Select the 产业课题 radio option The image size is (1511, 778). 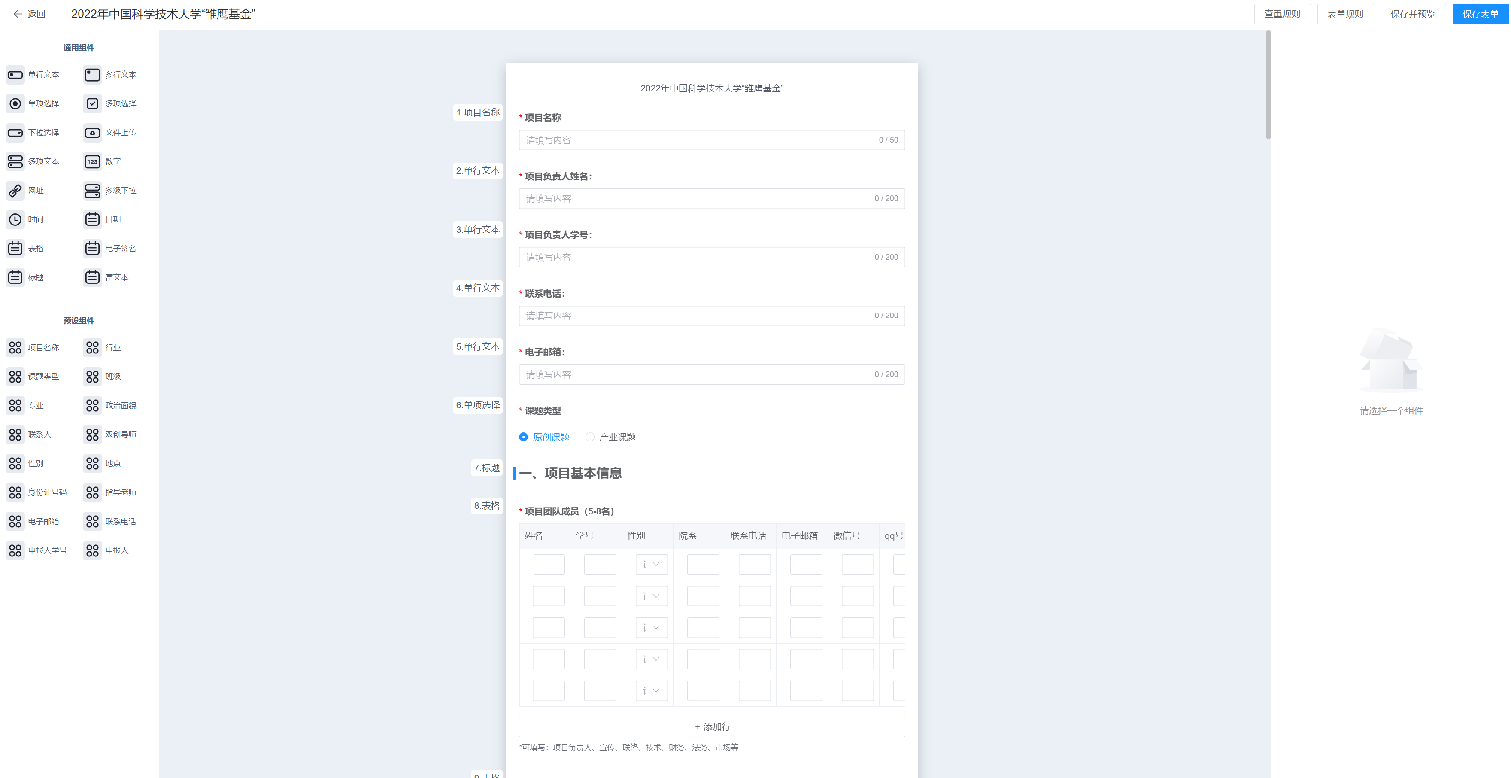tap(589, 437)
